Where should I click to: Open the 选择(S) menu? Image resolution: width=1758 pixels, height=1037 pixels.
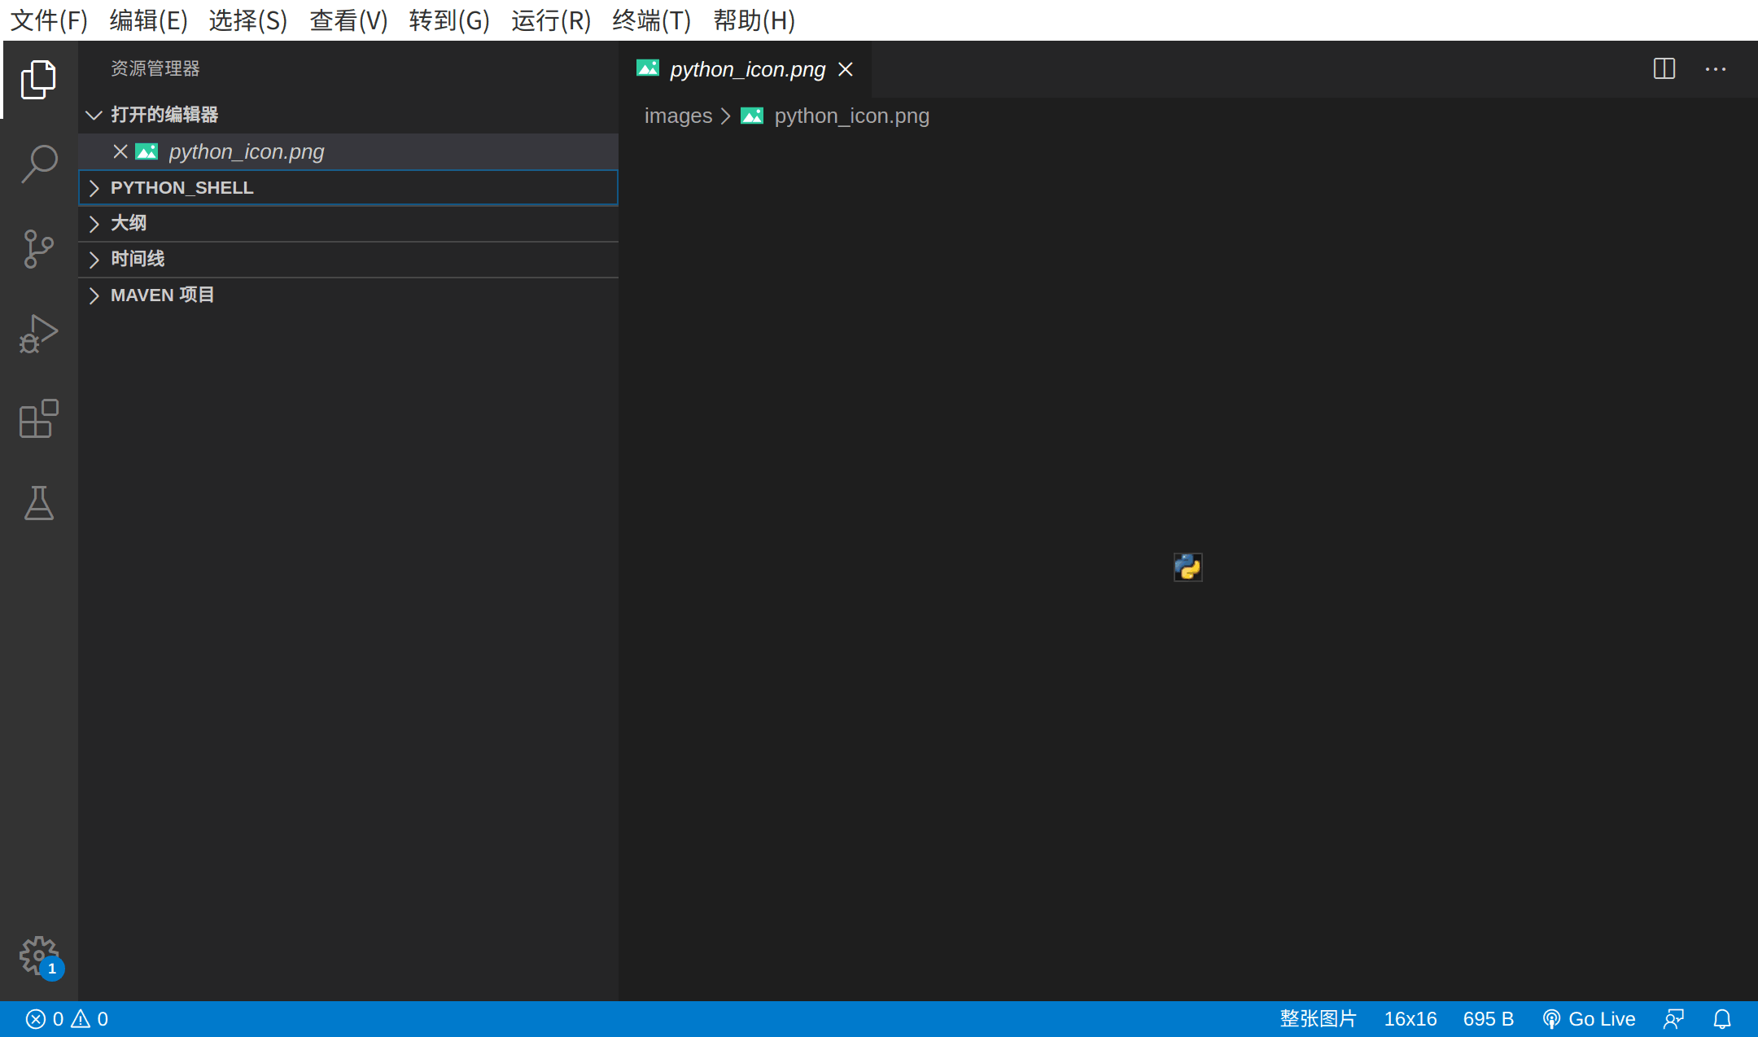click(248, 20)
